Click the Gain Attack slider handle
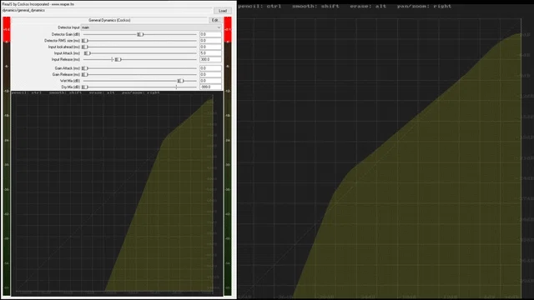The width and height of the screenshot is (534, 300). [84, 68]
